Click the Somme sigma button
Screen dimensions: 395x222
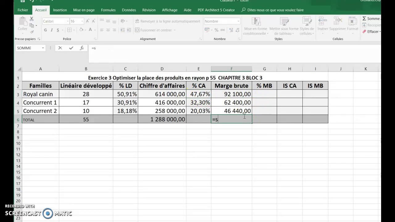click(371, 18)
